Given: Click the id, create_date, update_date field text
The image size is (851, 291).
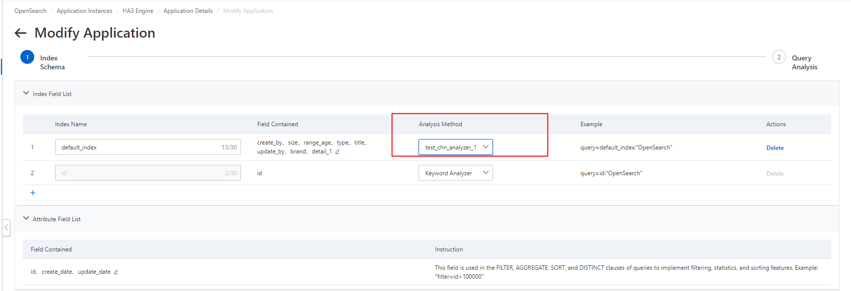Looking at the screenshot, I should (x=70, y=272).
